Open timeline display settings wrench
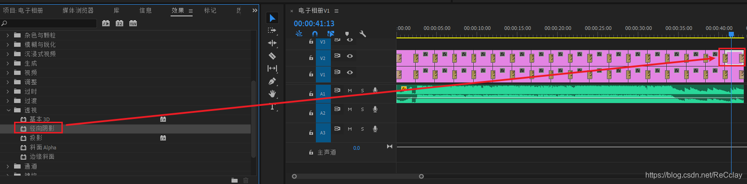Screen dimensions: 747x184 [362, 34]
